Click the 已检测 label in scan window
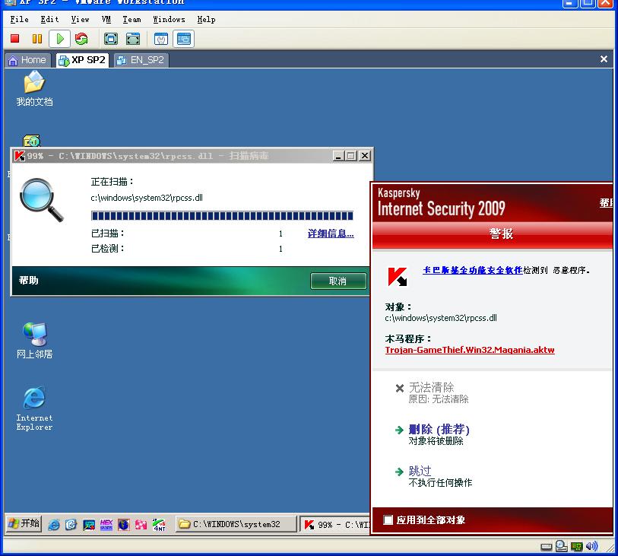Image resolution: width=618 pixels, height=556 pixels. [x=107, y=249]
